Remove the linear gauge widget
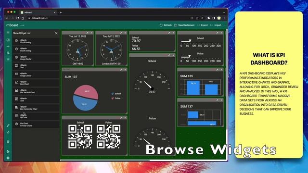This screenshot has height=173, width=308. (x=221, y=33)
